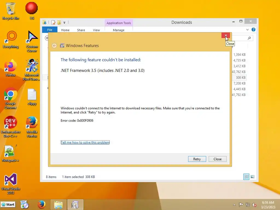The width and height of the screenshot is (280, 210).
Task: Click the Downloads window system folder icon
Action: 45,22
